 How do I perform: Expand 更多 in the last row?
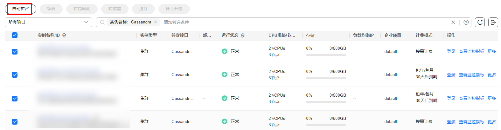492,122
